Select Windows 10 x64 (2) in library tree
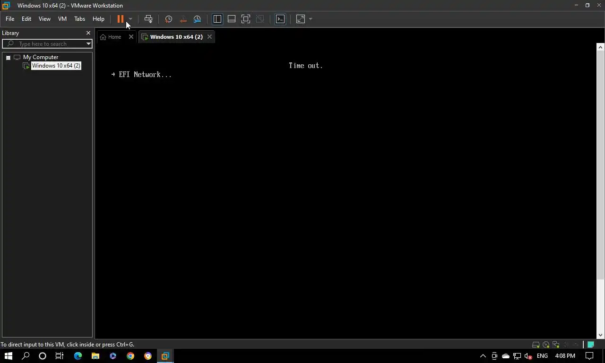This screenshot has height=363, width=605. [56, 66]
